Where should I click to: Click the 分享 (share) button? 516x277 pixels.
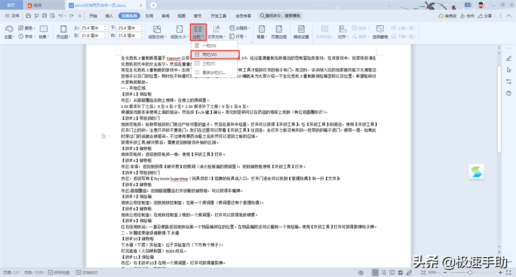pyautogui.click(x=484, y=16)
